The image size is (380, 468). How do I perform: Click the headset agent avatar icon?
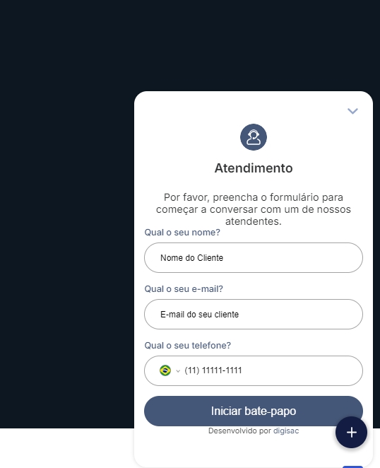click(254, 137)
